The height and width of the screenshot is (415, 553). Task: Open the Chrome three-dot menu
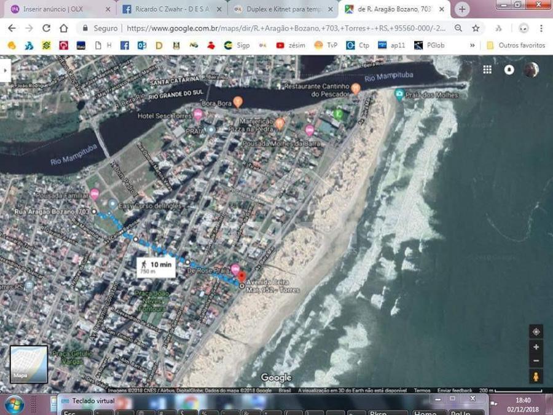click(541, 28)
